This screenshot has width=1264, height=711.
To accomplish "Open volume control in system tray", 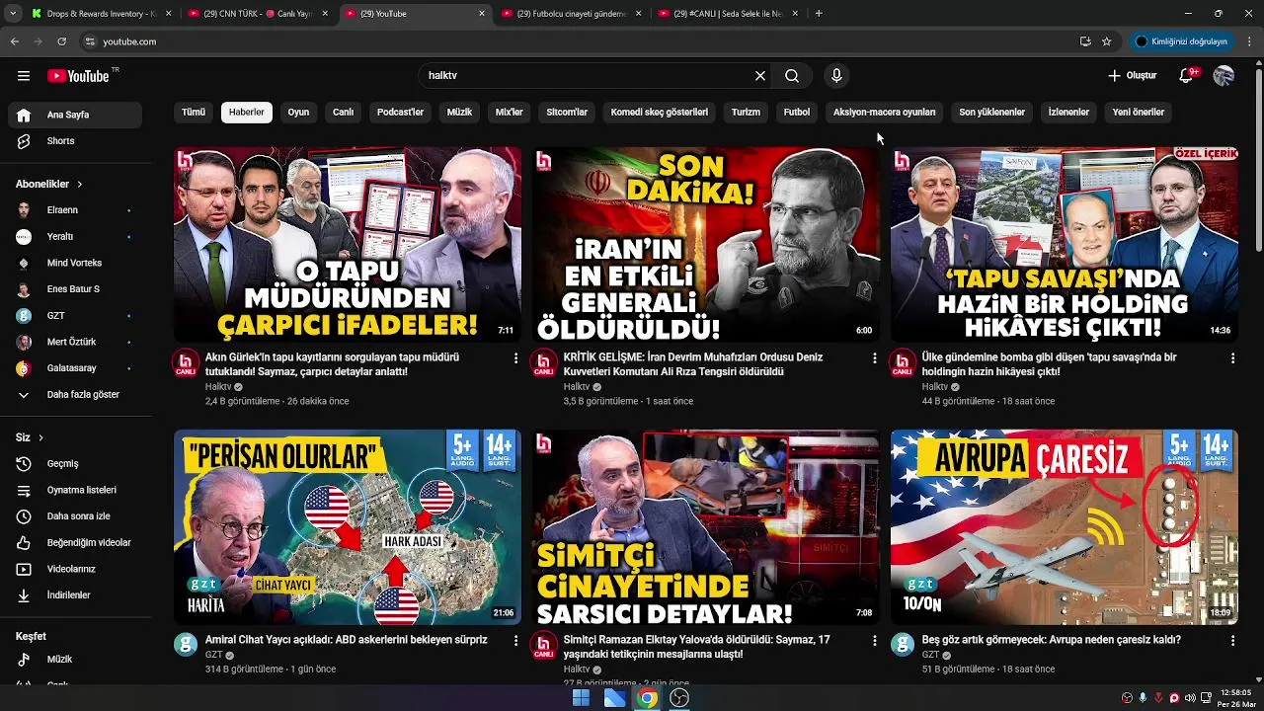I will (x=1190, y=698).
